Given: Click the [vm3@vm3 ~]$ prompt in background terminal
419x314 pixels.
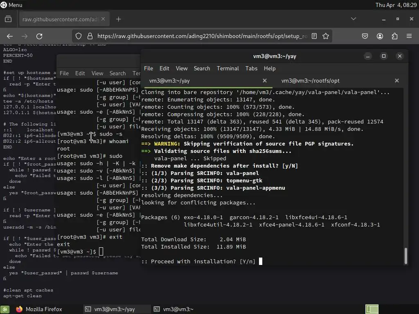Looking at the screenshot, I should (x=77, y=251).
